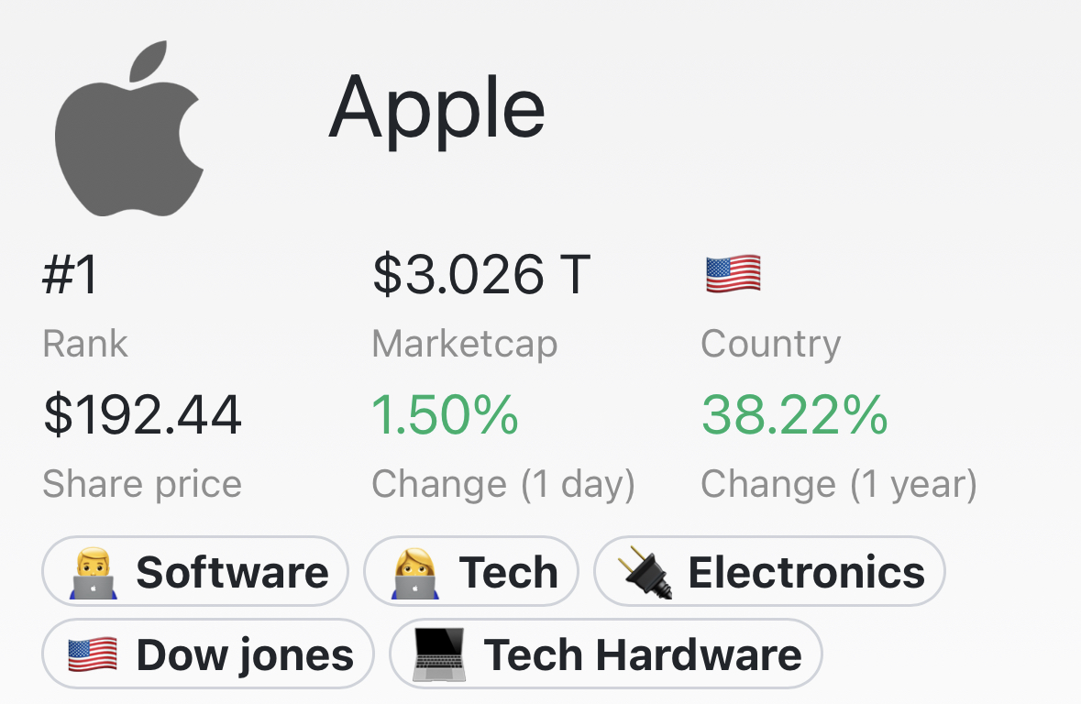Open the Tech Hardware category tag
The image size is (1081, 704).
(606, 654)
